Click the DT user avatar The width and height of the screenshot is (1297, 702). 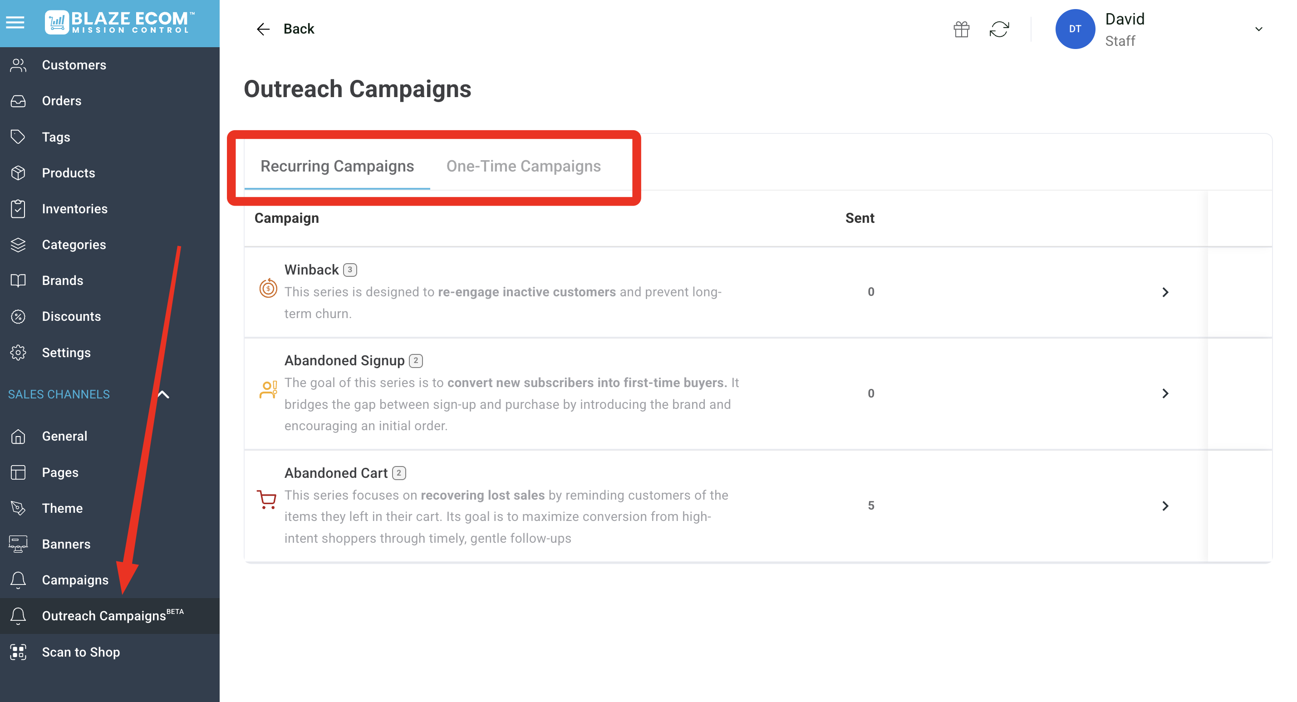coord(1075,29)
